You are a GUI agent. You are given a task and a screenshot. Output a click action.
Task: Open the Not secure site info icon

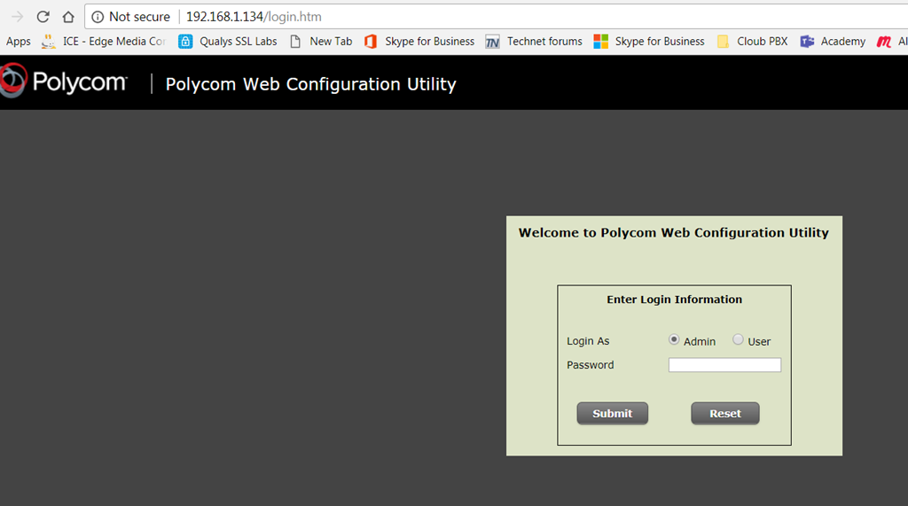pos(98,17)
